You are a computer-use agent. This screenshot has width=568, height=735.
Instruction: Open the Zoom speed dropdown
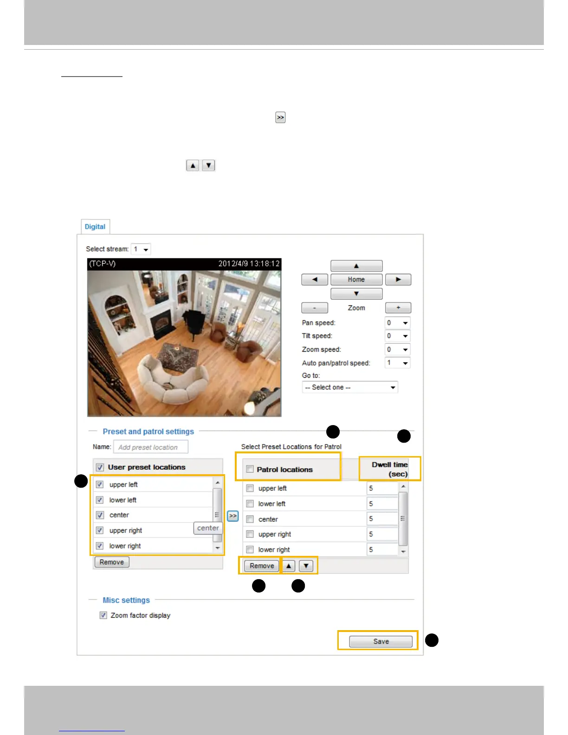coord(398,349)
